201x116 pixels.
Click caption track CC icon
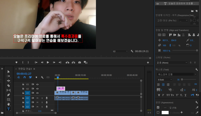[x=48, y=77]
